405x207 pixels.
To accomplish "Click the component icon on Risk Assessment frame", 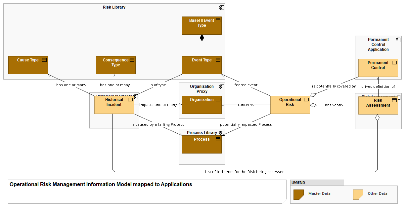I will [x=398, y=96].
